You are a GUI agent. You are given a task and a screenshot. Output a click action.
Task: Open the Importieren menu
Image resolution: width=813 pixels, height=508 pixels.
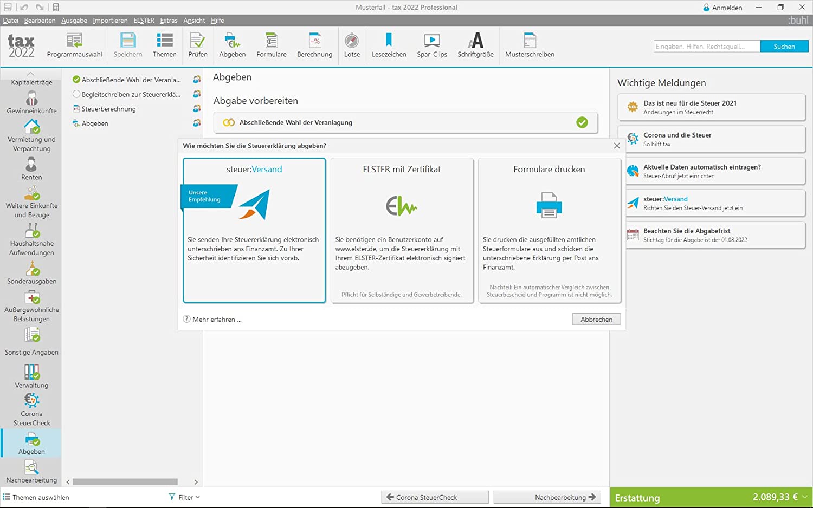coord(110,21)
